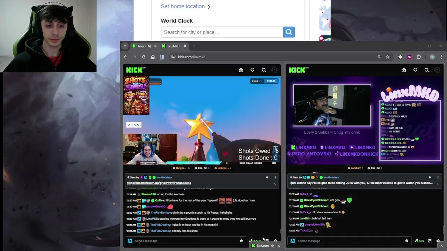447x251 pixels.
Task: Click LandSirr's username in right chat
Action: point(305,218)
